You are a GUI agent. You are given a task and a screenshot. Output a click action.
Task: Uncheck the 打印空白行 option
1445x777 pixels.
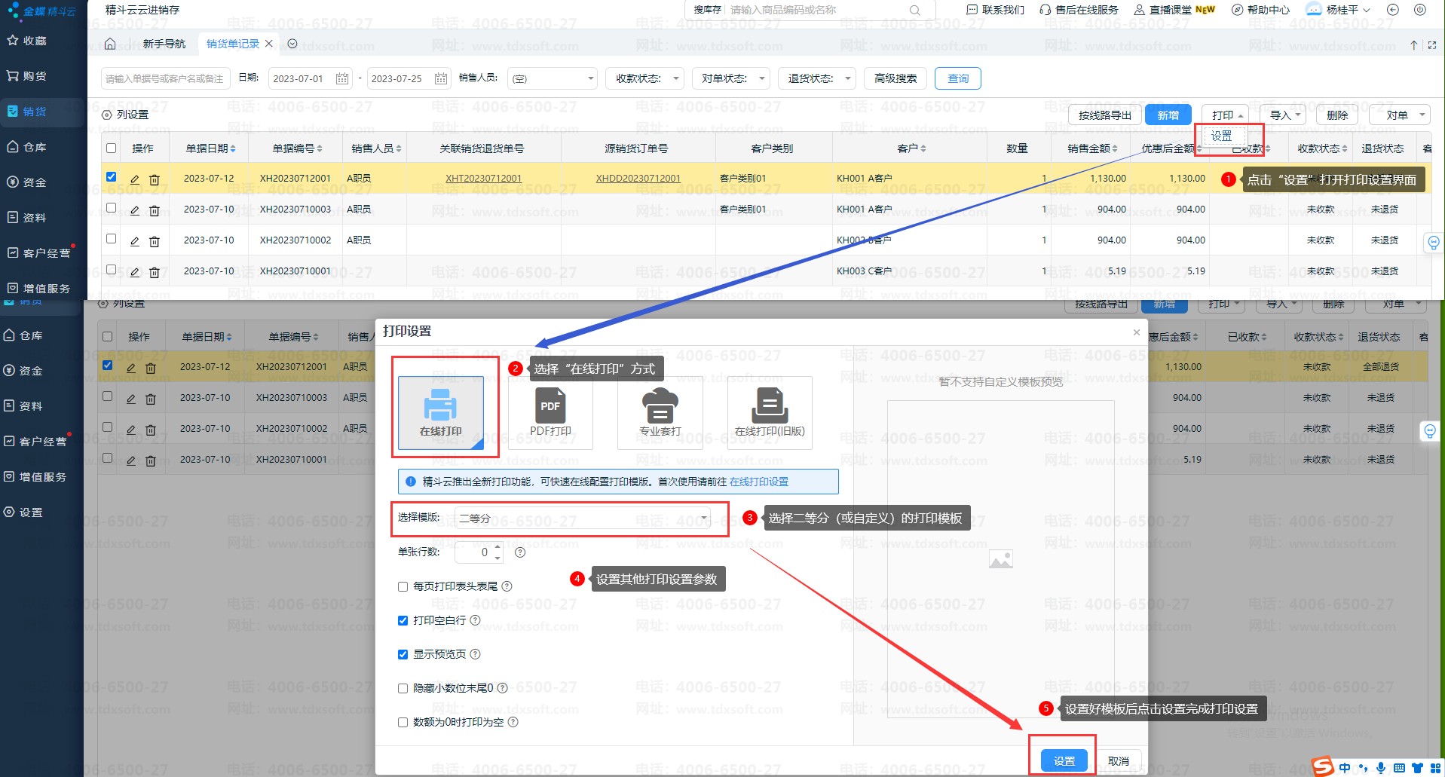pyautogui.click(x=403, y=620)
